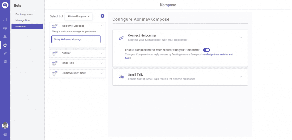Open Manage Bots menu item
Image resolution: width=292 pixels, height=140 pixels.
tap(23, 20)
